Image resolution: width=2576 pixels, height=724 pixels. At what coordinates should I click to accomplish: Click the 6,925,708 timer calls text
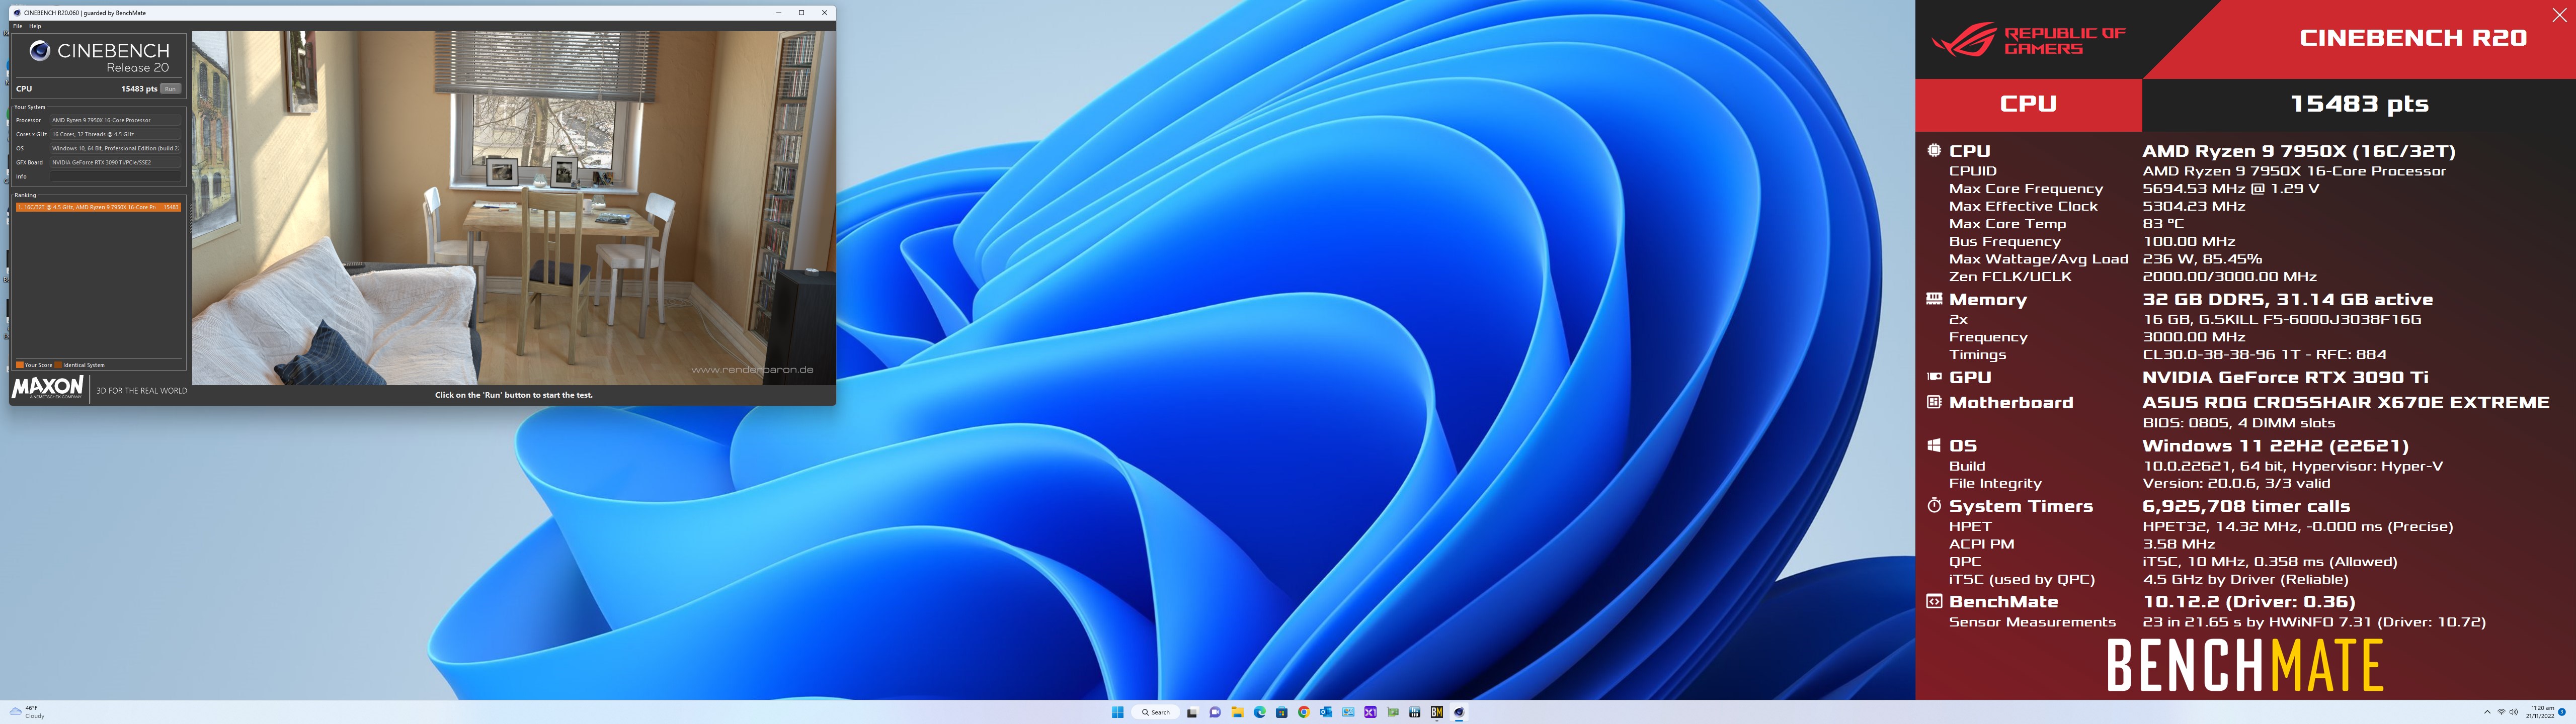point(2246,506)
